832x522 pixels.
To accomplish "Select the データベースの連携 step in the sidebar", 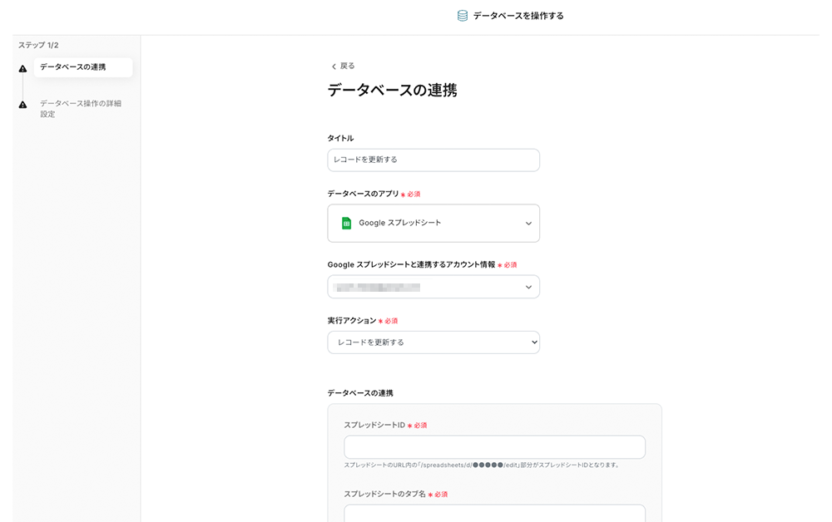I will pyautogui.click(x=73, y=67).
